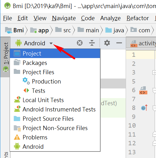Select Project view in the dropdown

coord(55,53)
